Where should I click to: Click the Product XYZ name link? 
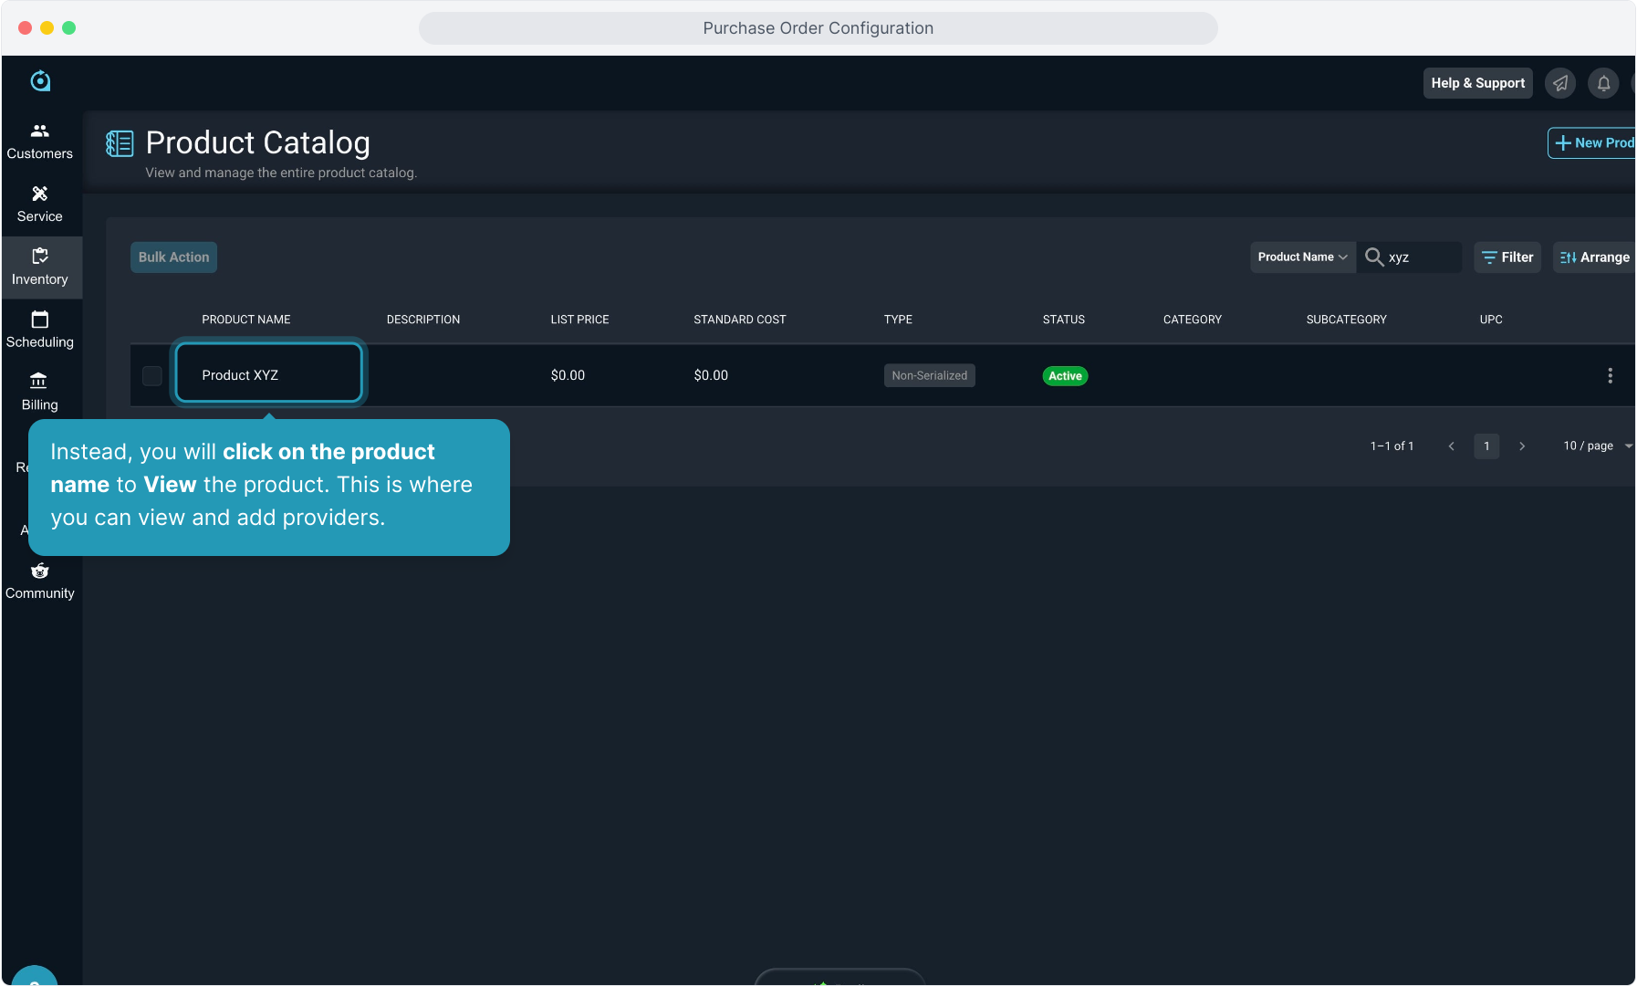(x=240, y=375)
